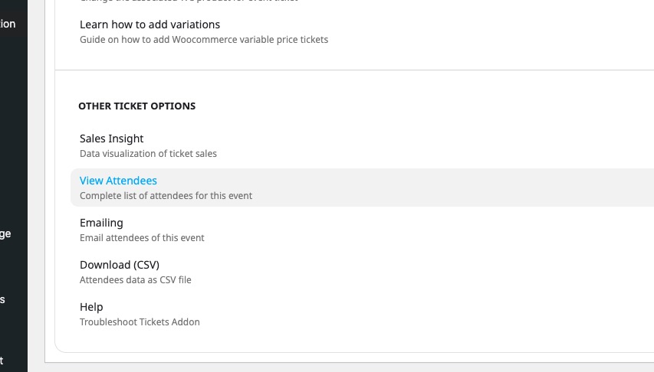Open the dark sidebar item ending in "s"
Screen dimensions: 654x372
coord(2,299)
